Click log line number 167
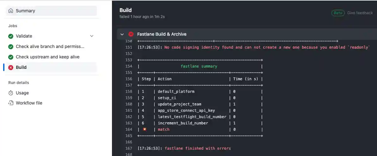 coord(128,148)
